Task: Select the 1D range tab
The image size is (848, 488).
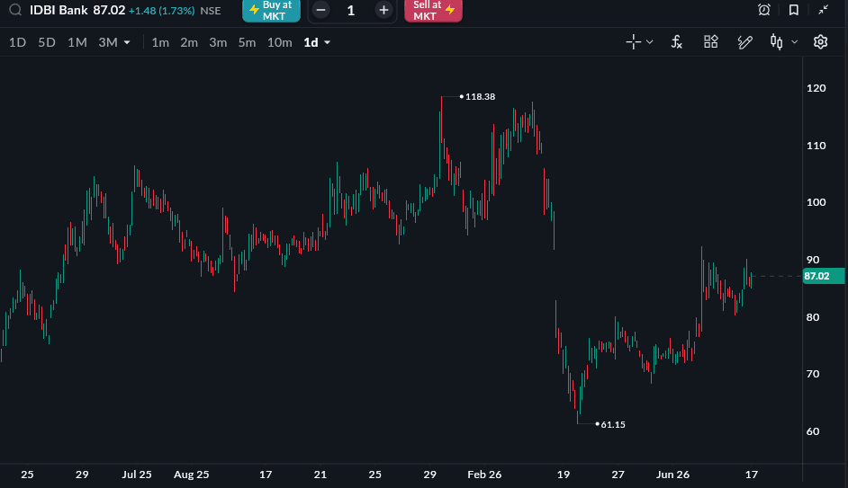Action: pos(17,42)
